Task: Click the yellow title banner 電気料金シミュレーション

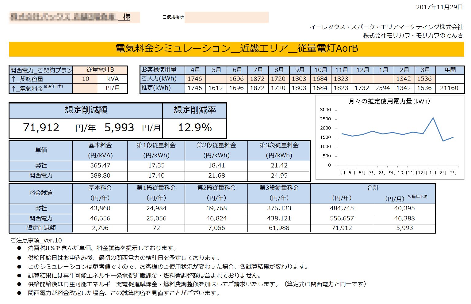Action: (236, 49)
